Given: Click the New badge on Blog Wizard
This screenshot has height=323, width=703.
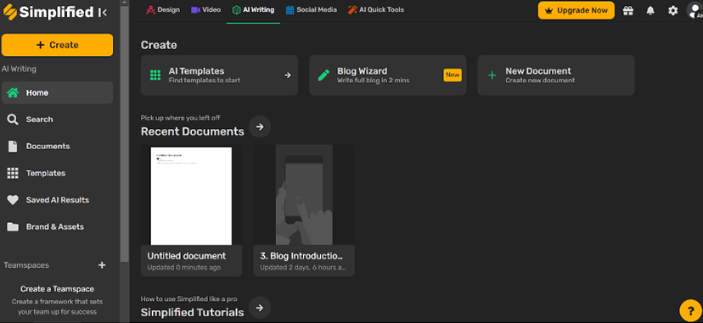Looking at the screenshot, I should click(453, 75).
